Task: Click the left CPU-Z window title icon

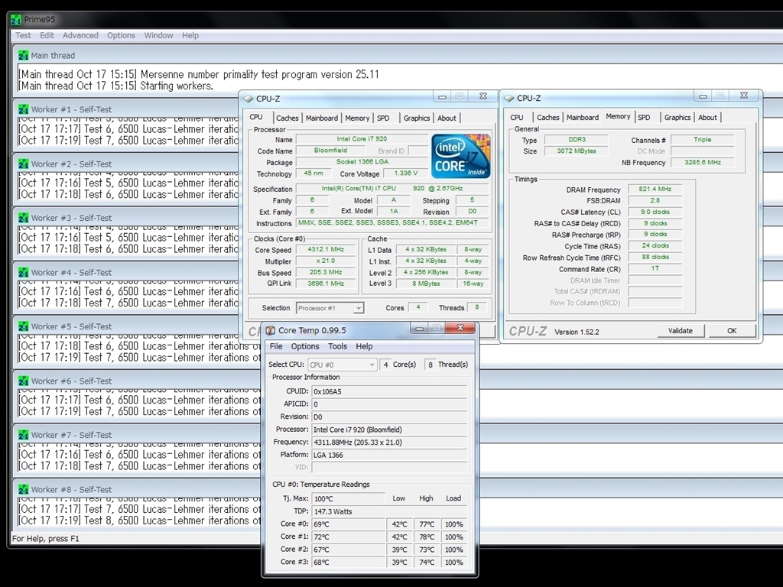Action: pos(249,99)
